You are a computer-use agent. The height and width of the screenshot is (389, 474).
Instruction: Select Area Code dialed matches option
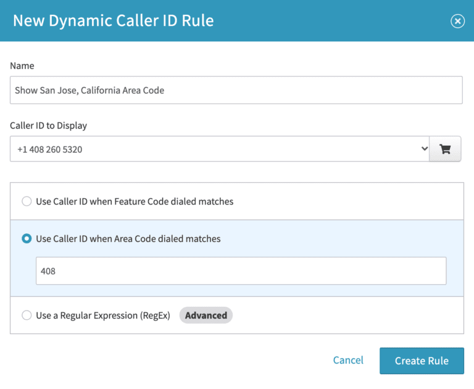pyautogui.click(x=27, y=239)
